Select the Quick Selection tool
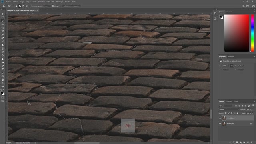The height and width of the screenshot is (144, 256). click(3, 24)
